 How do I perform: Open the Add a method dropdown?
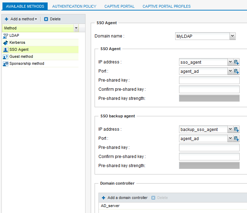pos(21,19)
